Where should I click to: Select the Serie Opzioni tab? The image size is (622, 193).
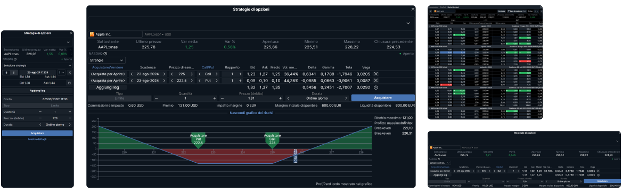point(453,7)
